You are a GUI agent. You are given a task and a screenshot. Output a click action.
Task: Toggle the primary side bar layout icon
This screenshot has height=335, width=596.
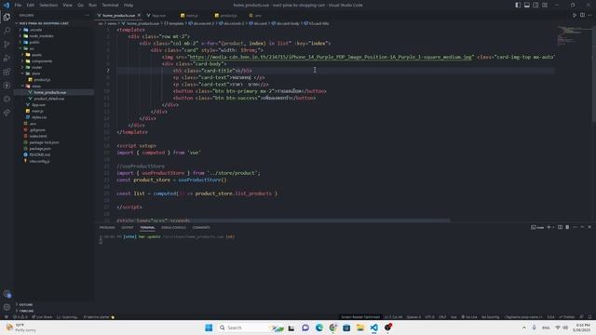(x=518, y=5)
